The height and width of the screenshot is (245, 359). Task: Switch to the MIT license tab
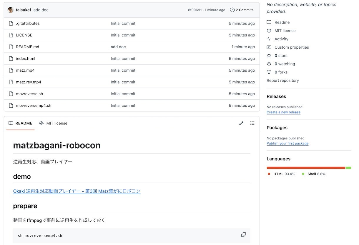pyautogui.click(x=53, y=123)
